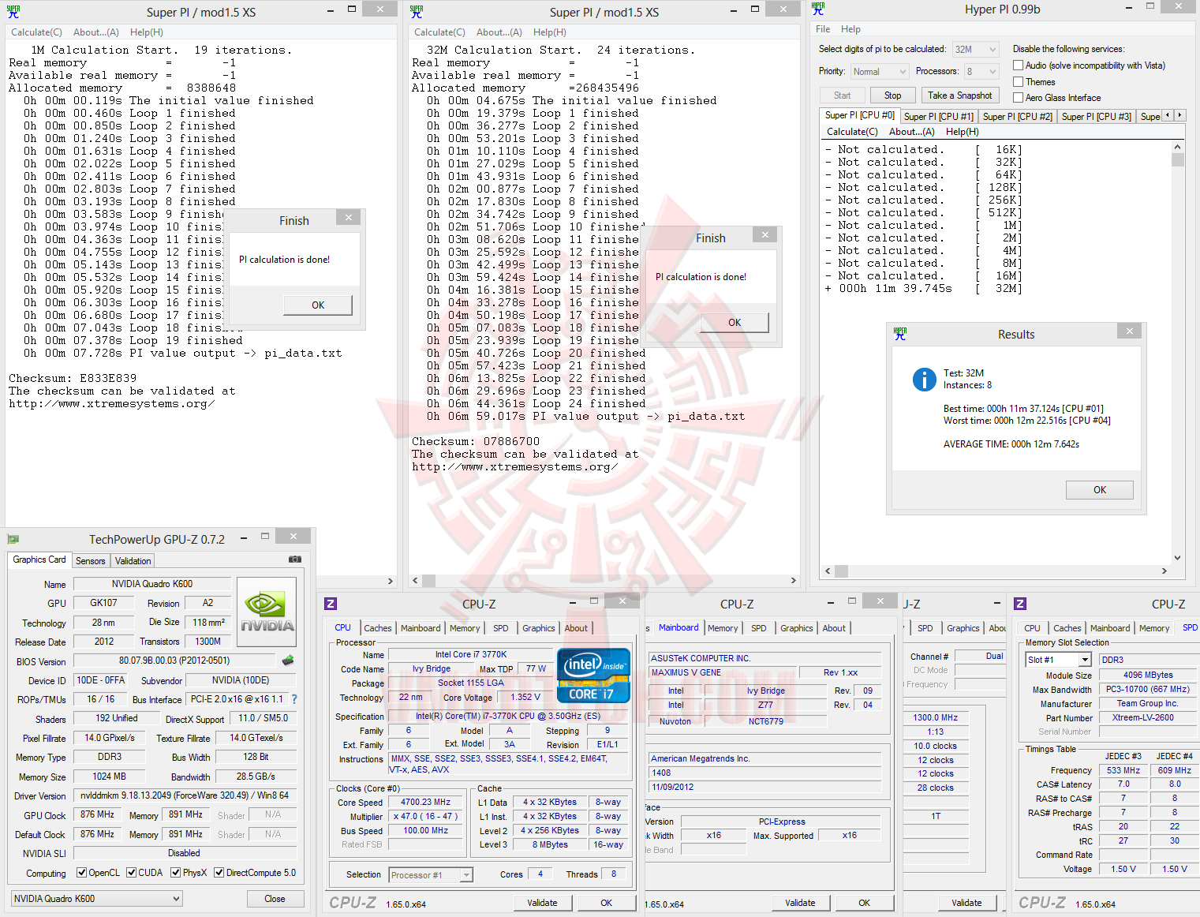Select the Super PI [CPU #1] tab
The height and width of the screenshot is (917, 1200).
coord(938,117)
